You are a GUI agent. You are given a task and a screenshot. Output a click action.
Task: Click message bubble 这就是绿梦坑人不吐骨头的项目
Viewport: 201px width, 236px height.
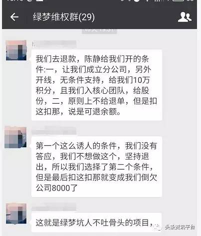(96, 223)
